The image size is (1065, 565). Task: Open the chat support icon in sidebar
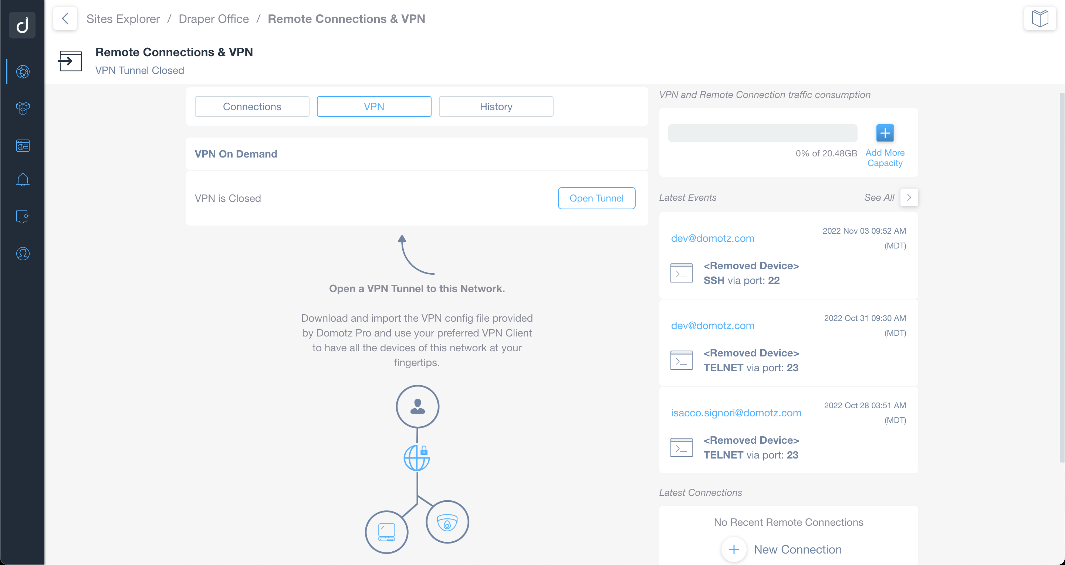tap(23, 217)
